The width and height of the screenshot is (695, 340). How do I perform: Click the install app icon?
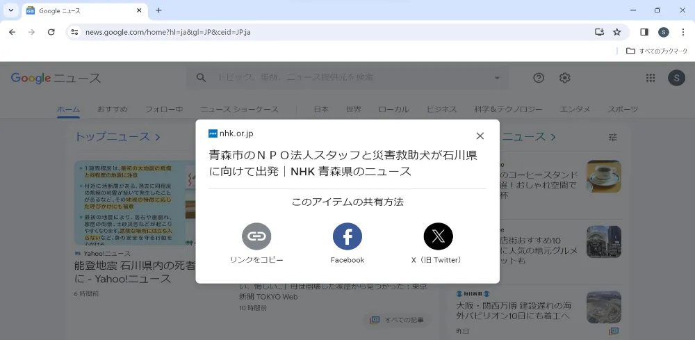[599, 32]
